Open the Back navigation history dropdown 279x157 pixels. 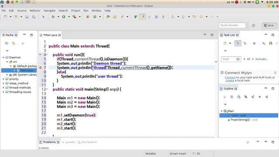click(207, 17)
